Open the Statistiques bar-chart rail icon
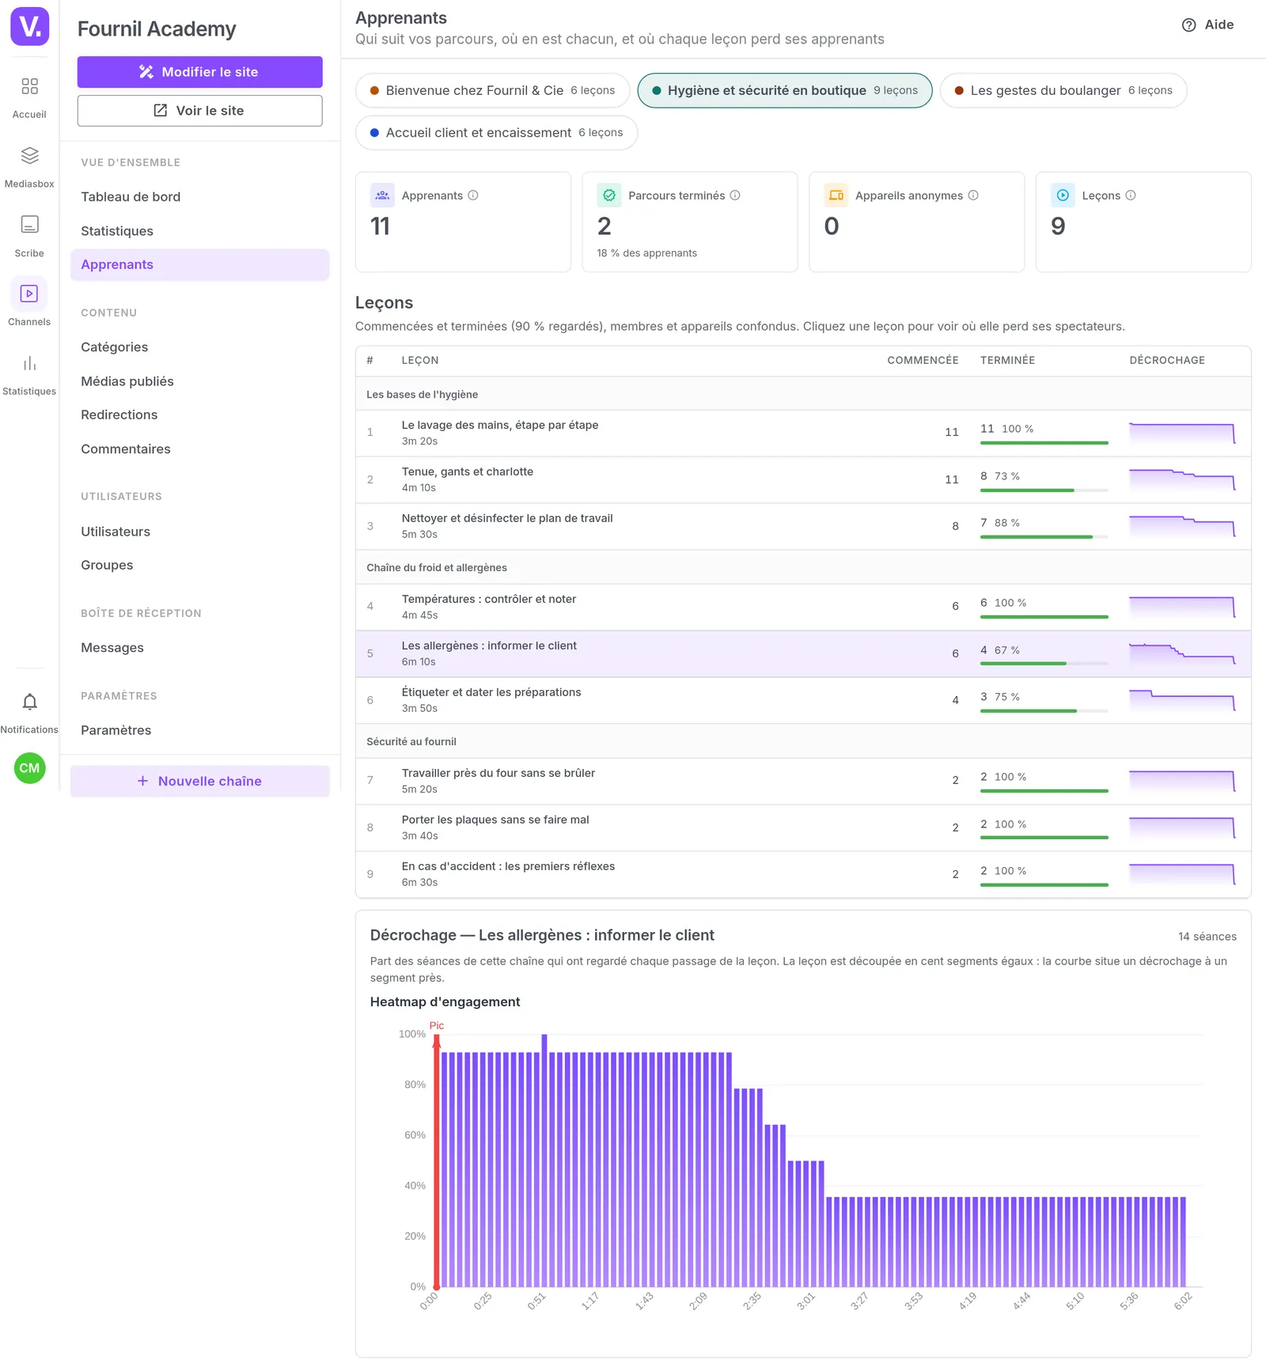1266x1371 pixels. point(29,363)
